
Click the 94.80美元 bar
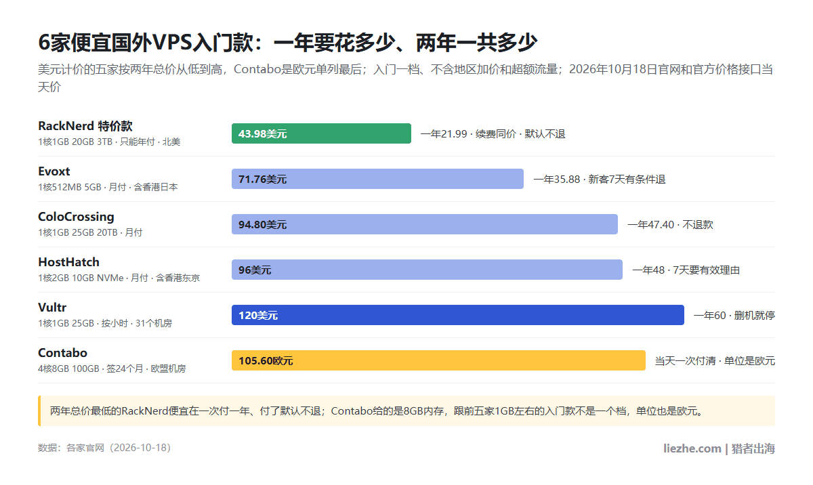[x=425, y=224]
